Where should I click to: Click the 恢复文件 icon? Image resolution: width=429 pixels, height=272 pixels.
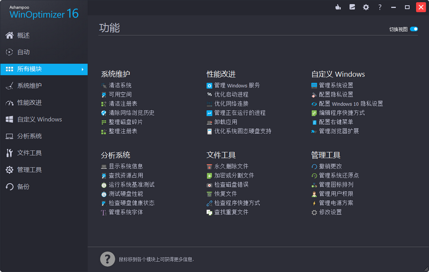pos(209,194)
